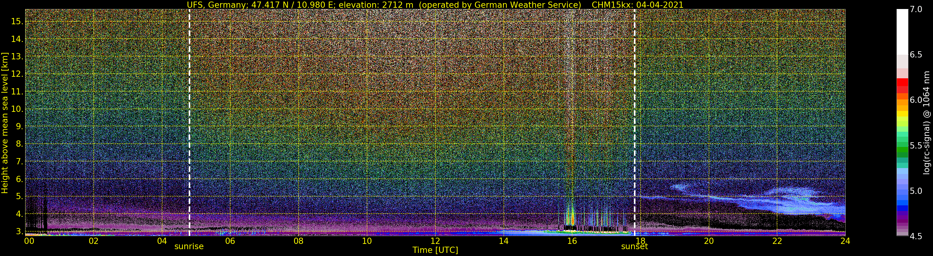Select the height axis tick "13."
933x256 pixels.
coord(17,57)
